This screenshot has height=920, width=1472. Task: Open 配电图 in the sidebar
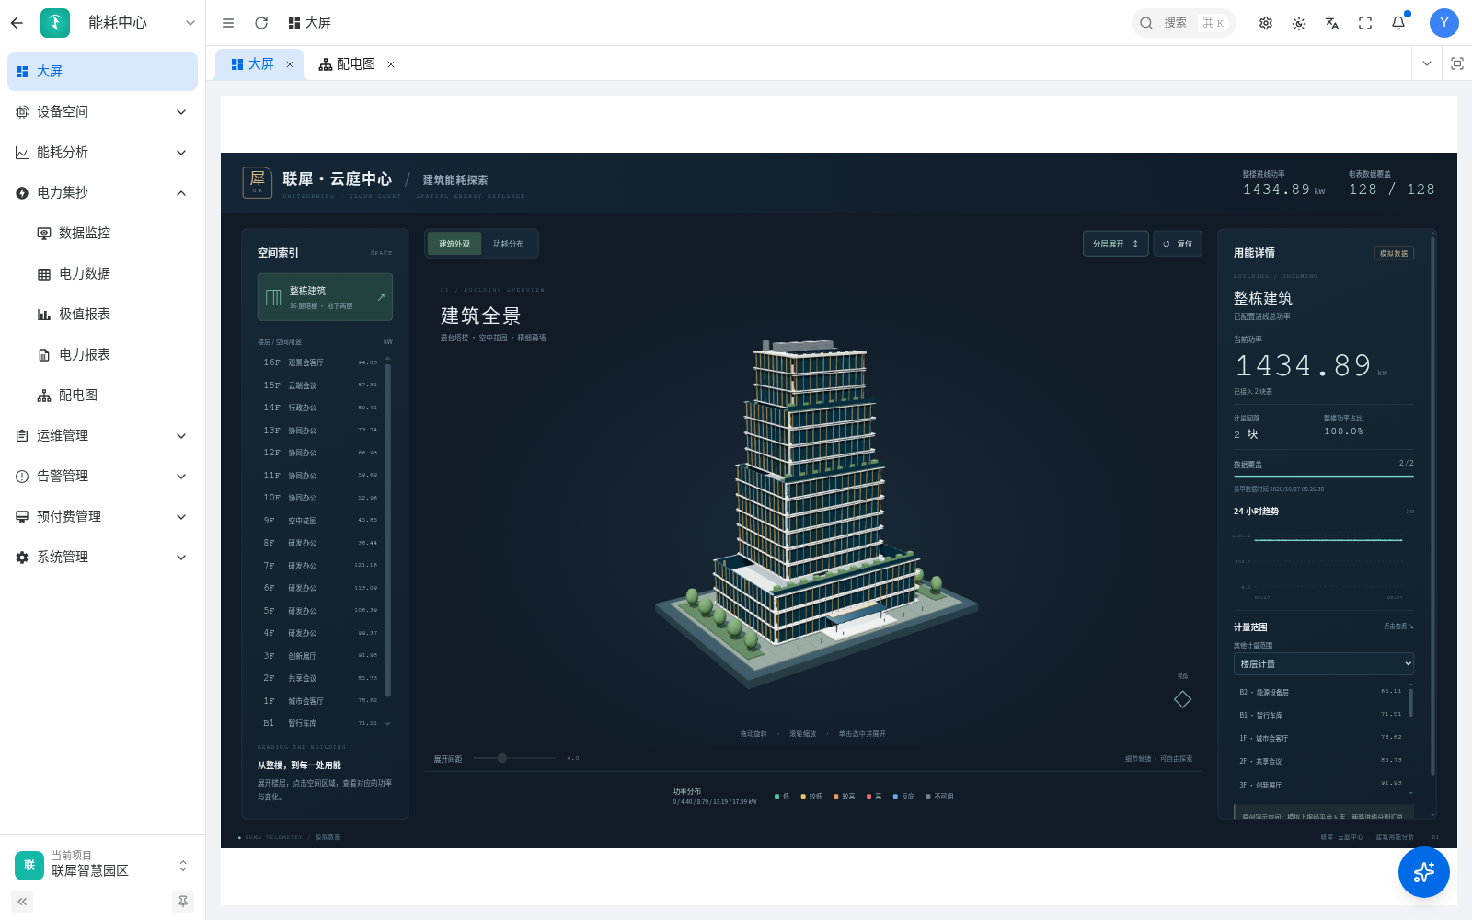click(x=102, y=396)
